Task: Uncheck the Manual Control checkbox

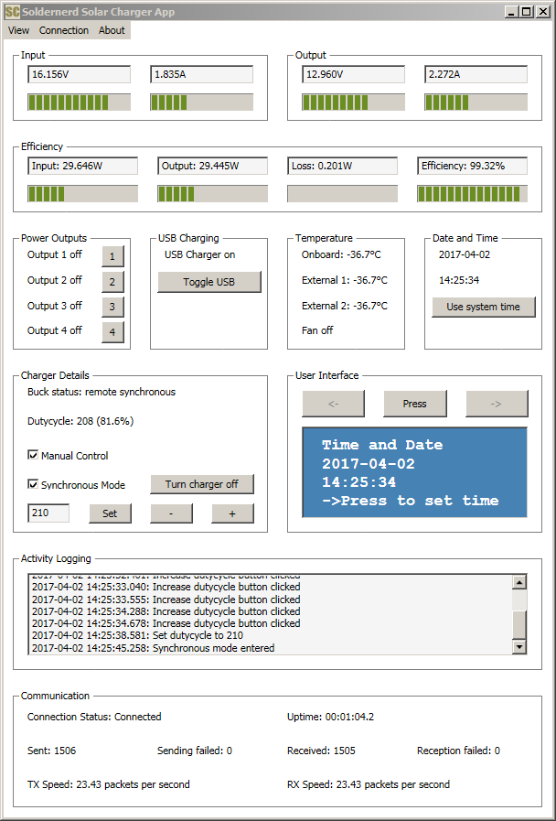Action: coord(34,456)
